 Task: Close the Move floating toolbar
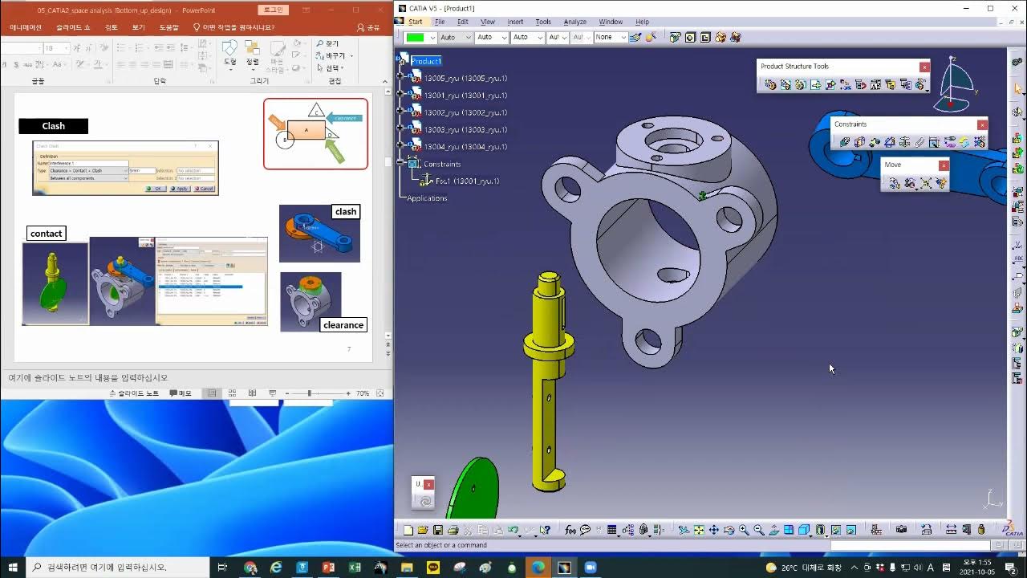point(944,165)
